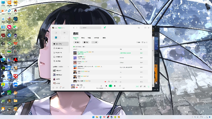
Task: Open the sound effects icon
Action: click(141, 86)
